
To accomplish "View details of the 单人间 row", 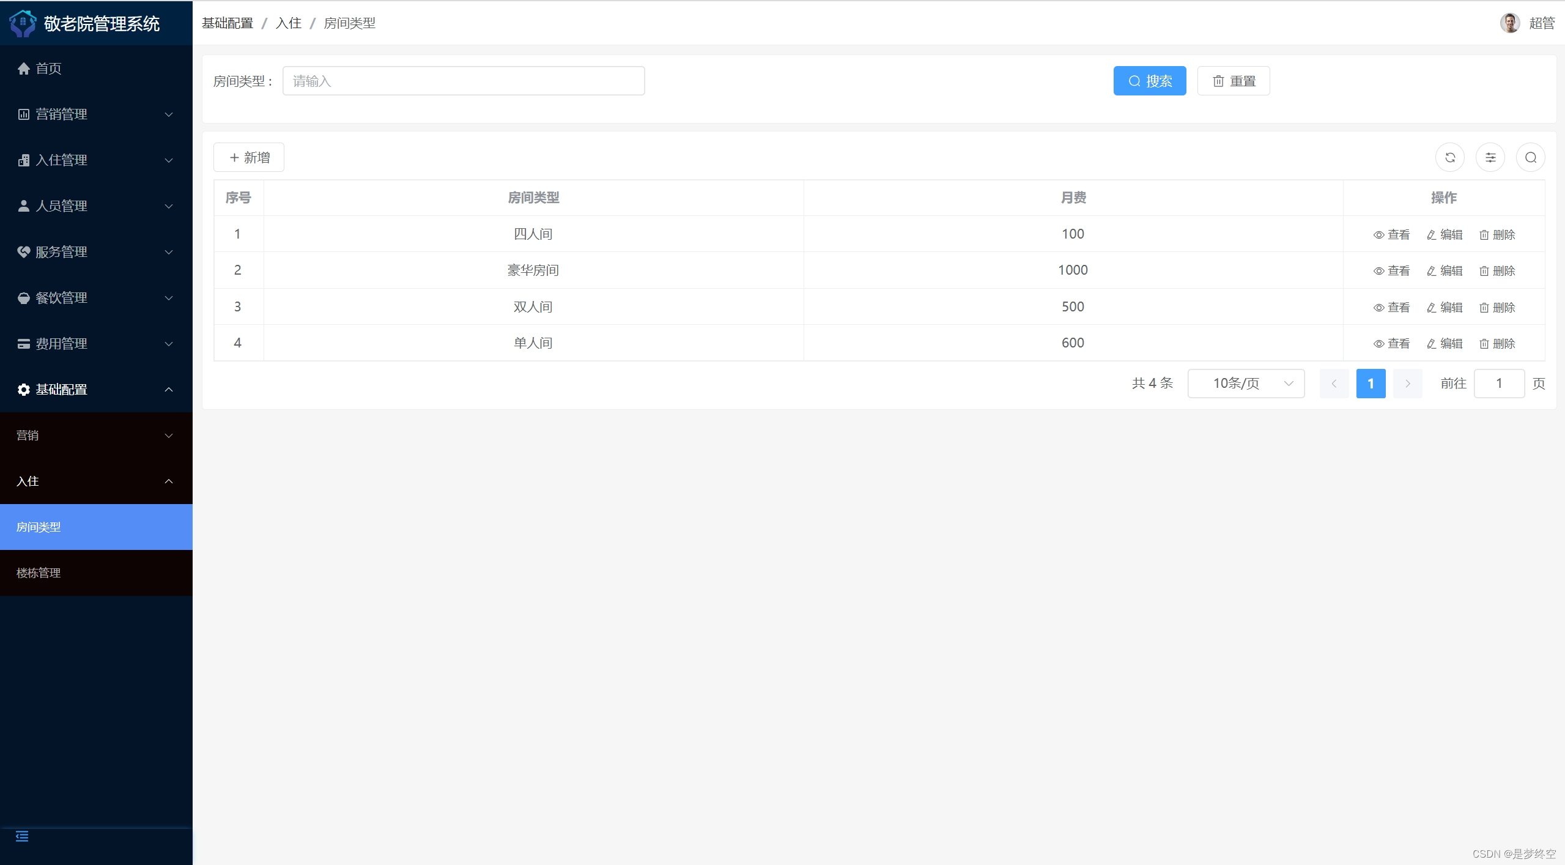I will point(1391,344).
